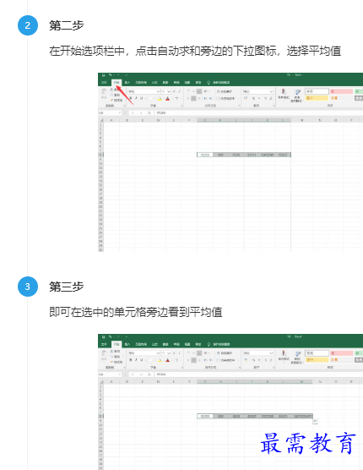The height and width of the screenshot is (470, 363).
Task: Click the Home tab in step 2 screenshot
Action: click(x=116, y=82)
